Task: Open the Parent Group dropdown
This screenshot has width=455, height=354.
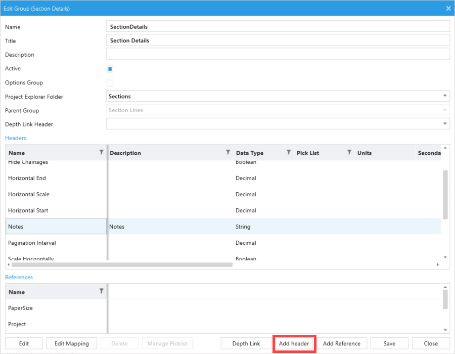Action: pyautogui.click(x=445, y=110)
